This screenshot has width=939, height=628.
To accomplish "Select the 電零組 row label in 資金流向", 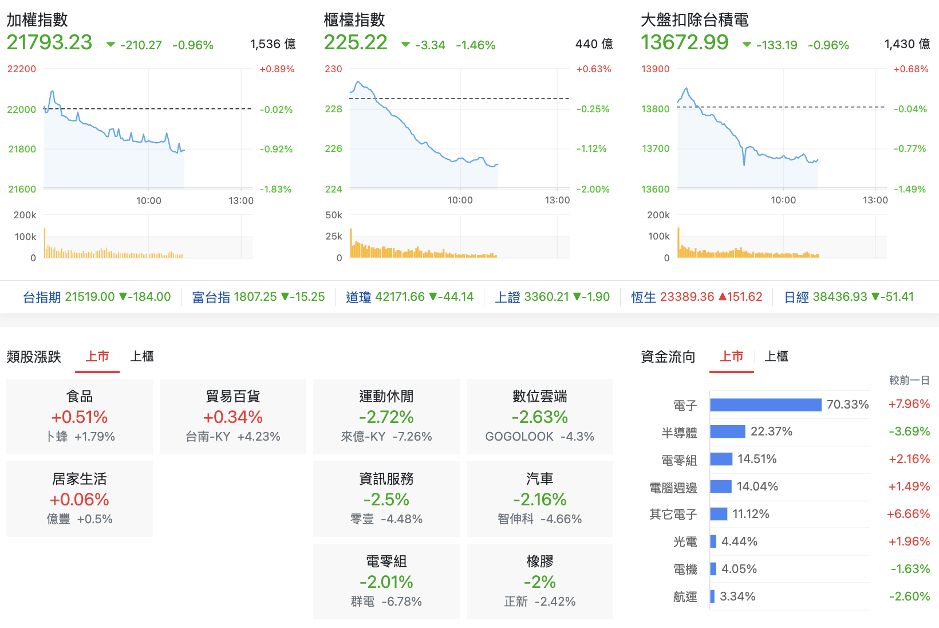I will coord(679,460).
